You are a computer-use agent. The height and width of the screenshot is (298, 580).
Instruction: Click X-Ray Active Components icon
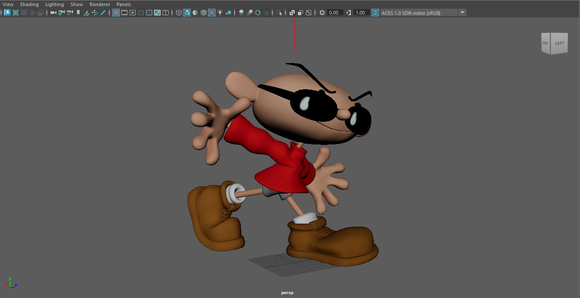coord(300,13)
